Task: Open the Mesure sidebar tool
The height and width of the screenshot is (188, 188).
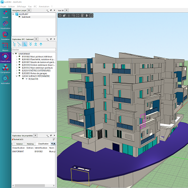Action: click(x=5, y=47)
